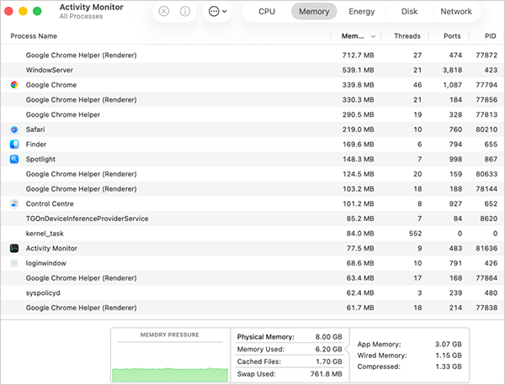Click the green fullscreen window button
This screenshot has width=505, height=385.
point(37,11)
